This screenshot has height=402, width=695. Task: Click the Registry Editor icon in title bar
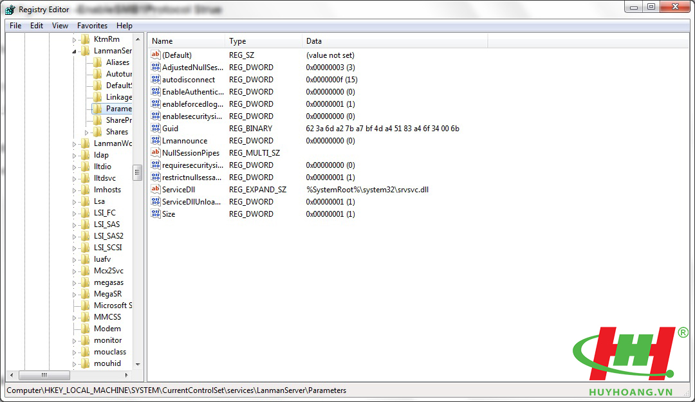[10, 9]
